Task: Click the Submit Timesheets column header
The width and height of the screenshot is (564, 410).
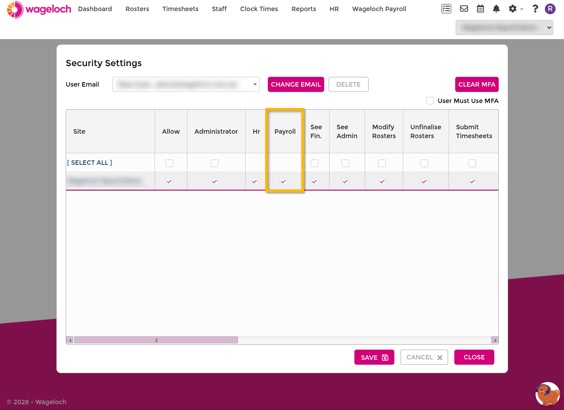Action: pyautogui.click(x=474, y=131)
